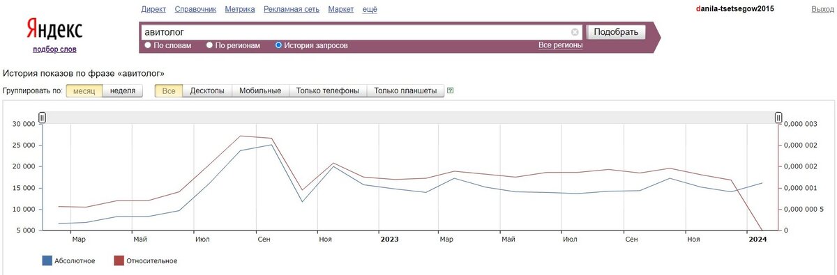837x275 pixels.
Task: Clear the search field with the X icon
Action: point(575,32)
